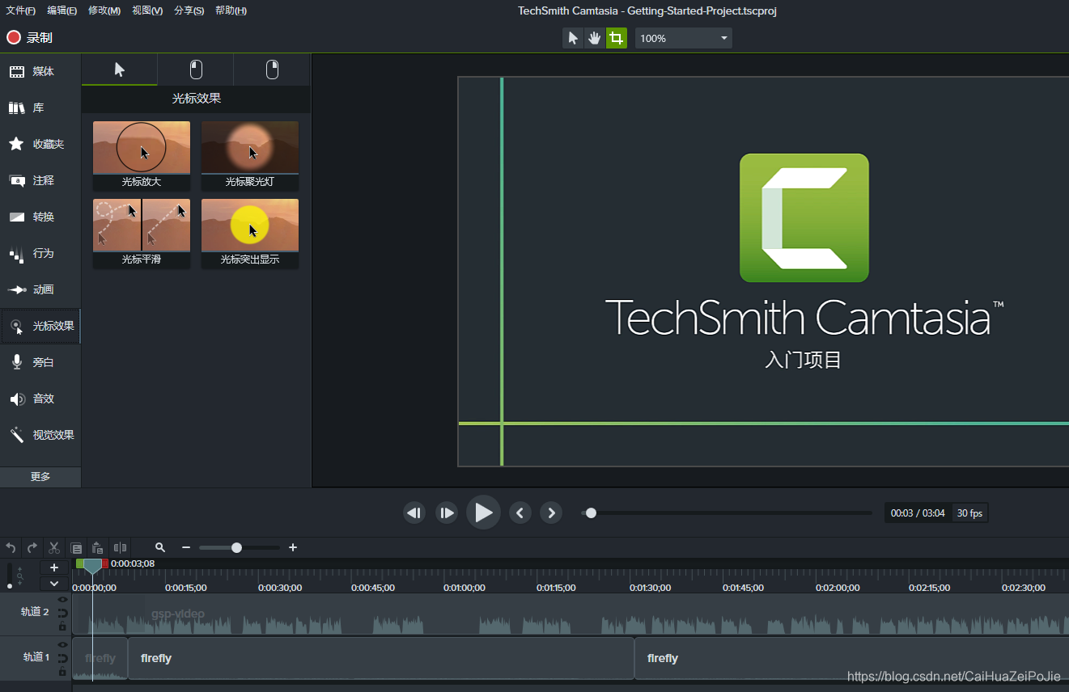Click the teal playhead marker

click(93, 565)
